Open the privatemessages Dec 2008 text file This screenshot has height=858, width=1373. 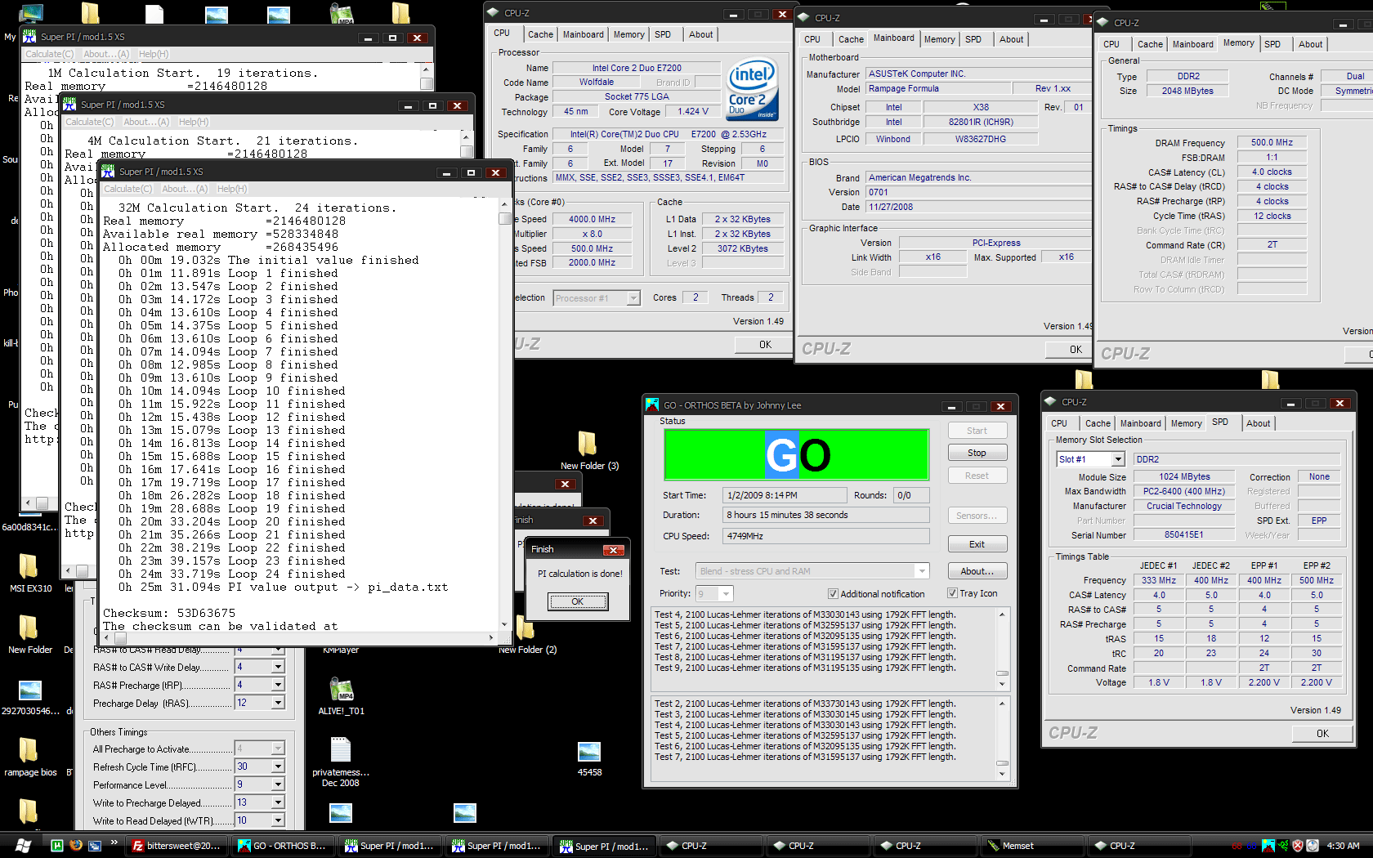[340, 751]
